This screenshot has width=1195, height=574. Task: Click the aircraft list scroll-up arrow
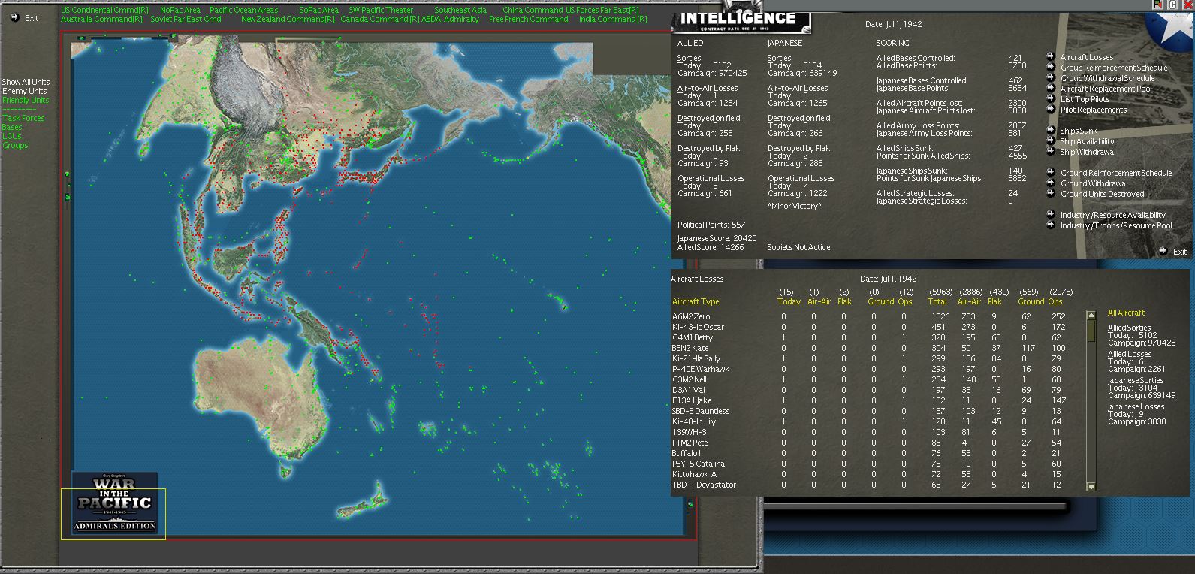click(x=1091, y=316)
